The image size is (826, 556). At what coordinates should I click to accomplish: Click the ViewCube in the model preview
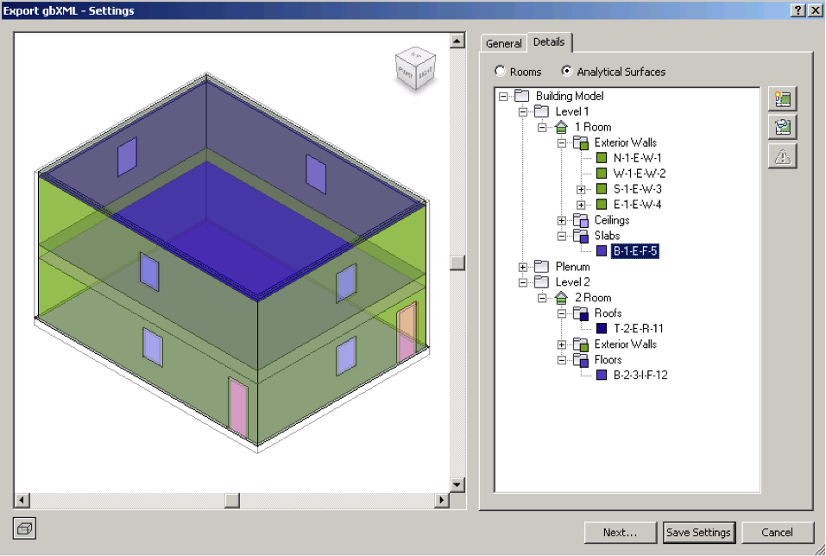[x=415, y=69]
